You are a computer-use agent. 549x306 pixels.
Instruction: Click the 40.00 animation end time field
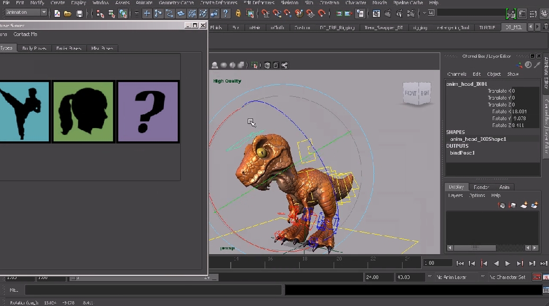pos(409,277)
